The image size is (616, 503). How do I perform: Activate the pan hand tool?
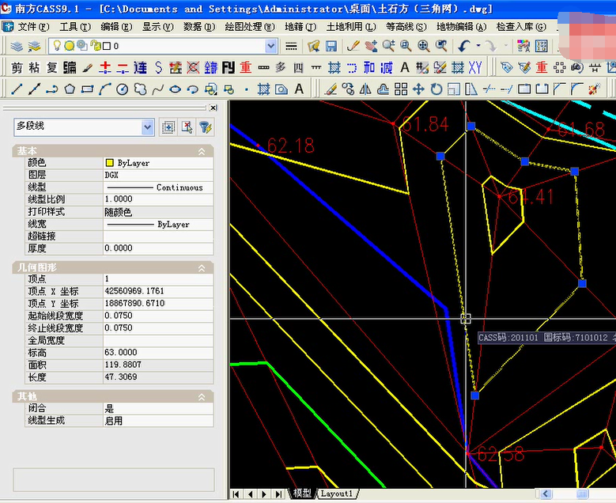pos(370,46)
